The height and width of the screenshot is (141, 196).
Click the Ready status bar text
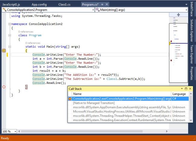pos(5,138)
